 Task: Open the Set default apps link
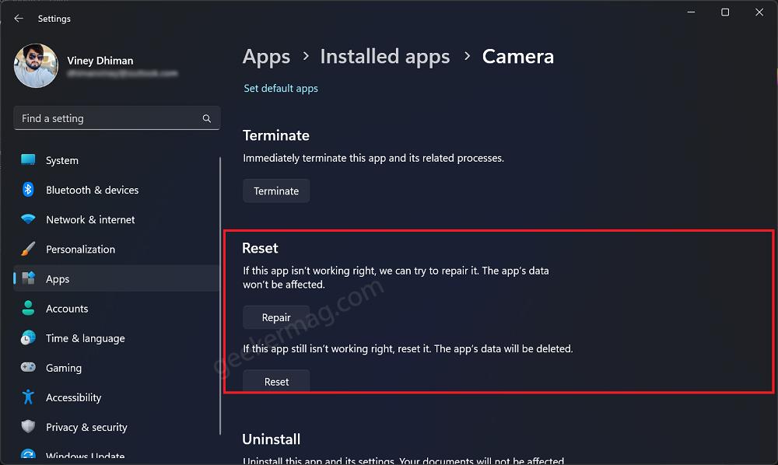click(x=281, y=88)
